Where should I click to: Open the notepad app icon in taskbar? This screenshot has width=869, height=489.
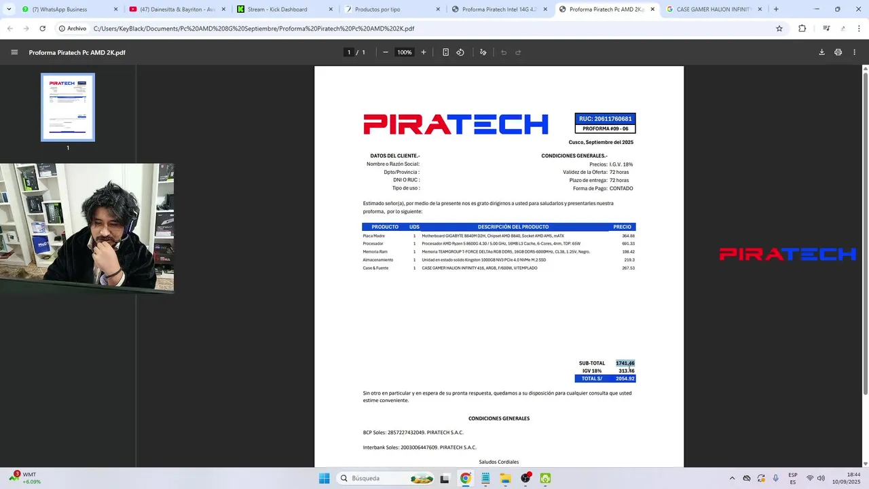pyautogui.click(x=485, y=478)
